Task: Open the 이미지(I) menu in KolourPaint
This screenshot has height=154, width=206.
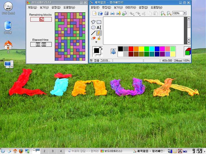Action: click(130, 7)
